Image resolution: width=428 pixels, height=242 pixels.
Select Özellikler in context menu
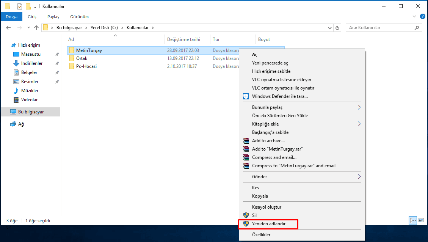point(261,235)
